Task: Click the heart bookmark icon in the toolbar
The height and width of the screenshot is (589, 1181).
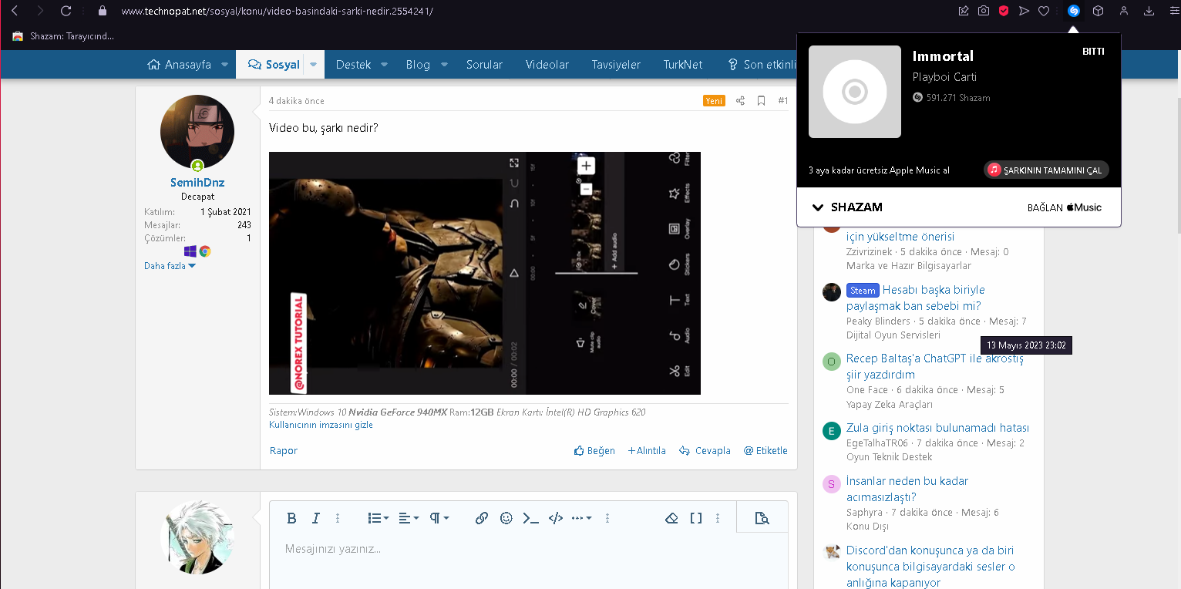Action: (1044, 11)
